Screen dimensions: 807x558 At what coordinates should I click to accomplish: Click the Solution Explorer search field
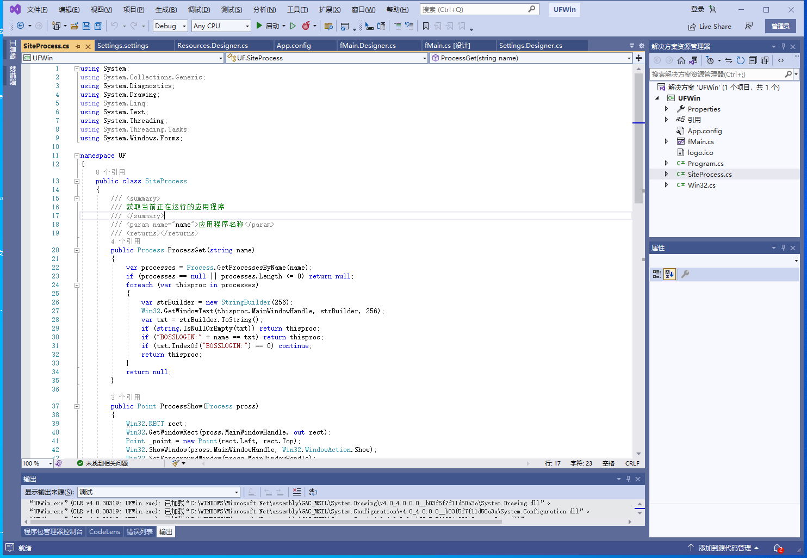[721, 74]
